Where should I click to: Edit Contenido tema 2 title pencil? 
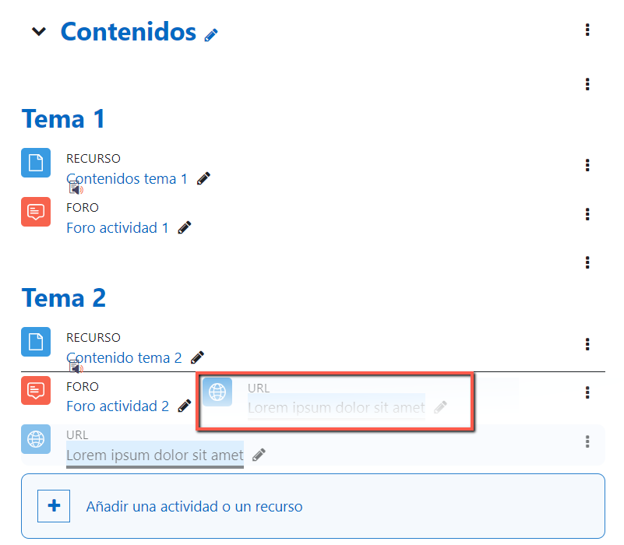click(197, 357)
